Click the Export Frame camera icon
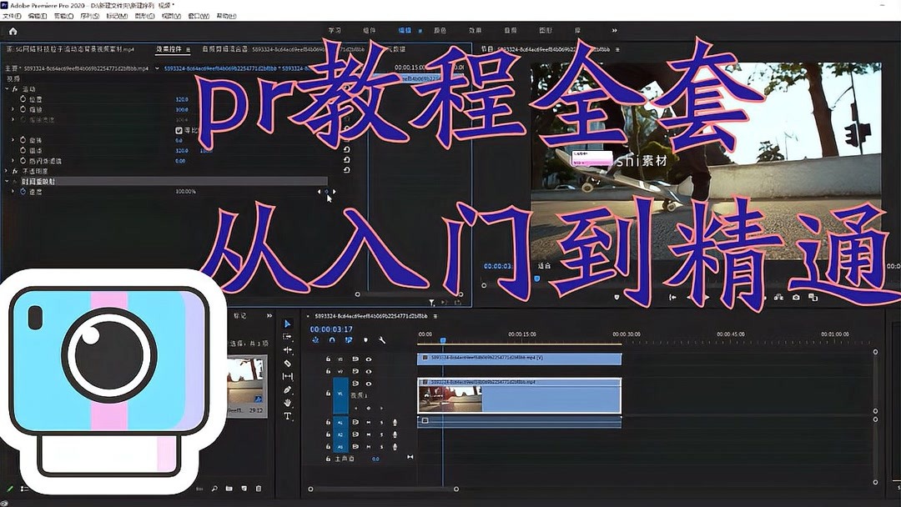 796,297
